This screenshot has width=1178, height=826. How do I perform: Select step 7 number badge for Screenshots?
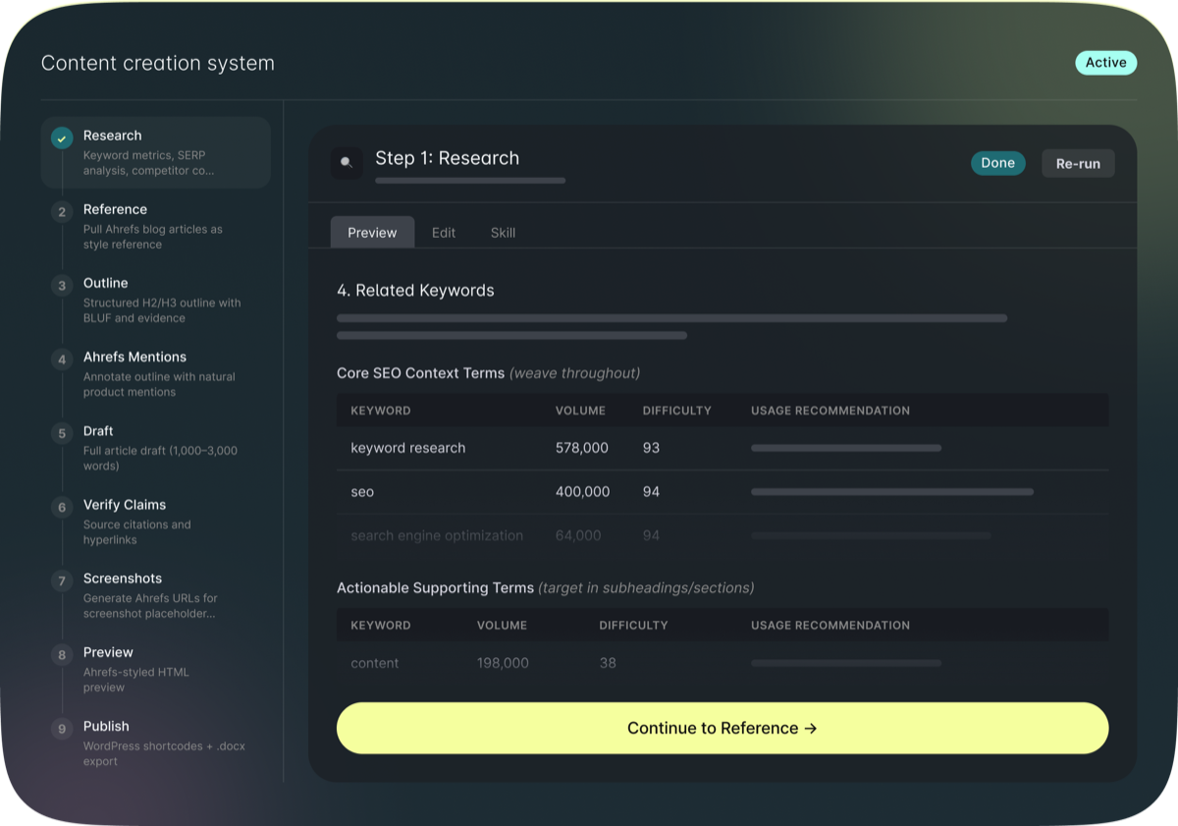pyautogui.click(x=62, y=581)
